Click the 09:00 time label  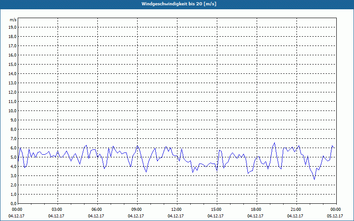(x=137, y=210)
